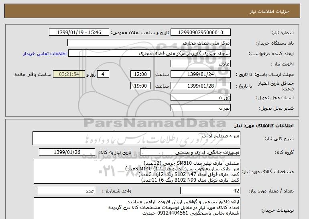The height and width of the screenshot is (219, 309).
Task: Select the priority field عادی
Action: tap(201, 64)
